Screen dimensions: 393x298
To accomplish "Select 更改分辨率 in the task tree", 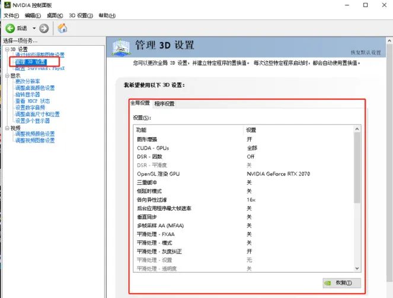I will [x=28, y=81].
